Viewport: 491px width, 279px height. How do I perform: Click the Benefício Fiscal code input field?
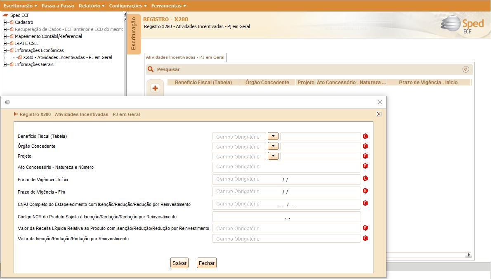coord(239,137)
